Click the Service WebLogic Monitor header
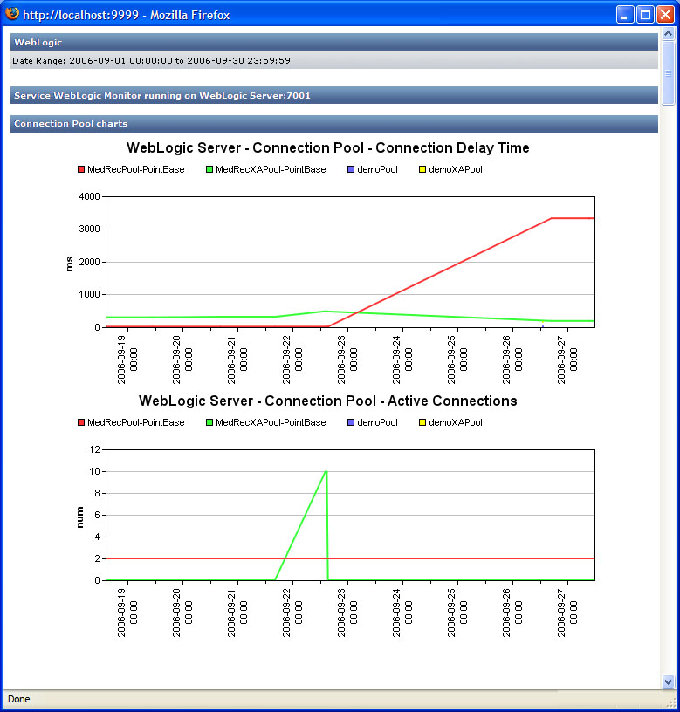This screenshot has width=680, height=712. 333,95
